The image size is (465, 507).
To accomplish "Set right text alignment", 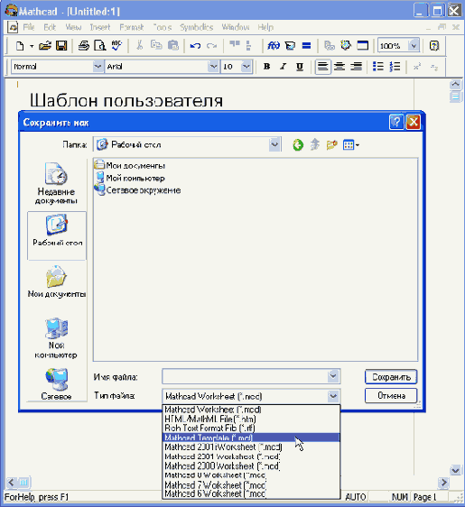I will point(356,67).
